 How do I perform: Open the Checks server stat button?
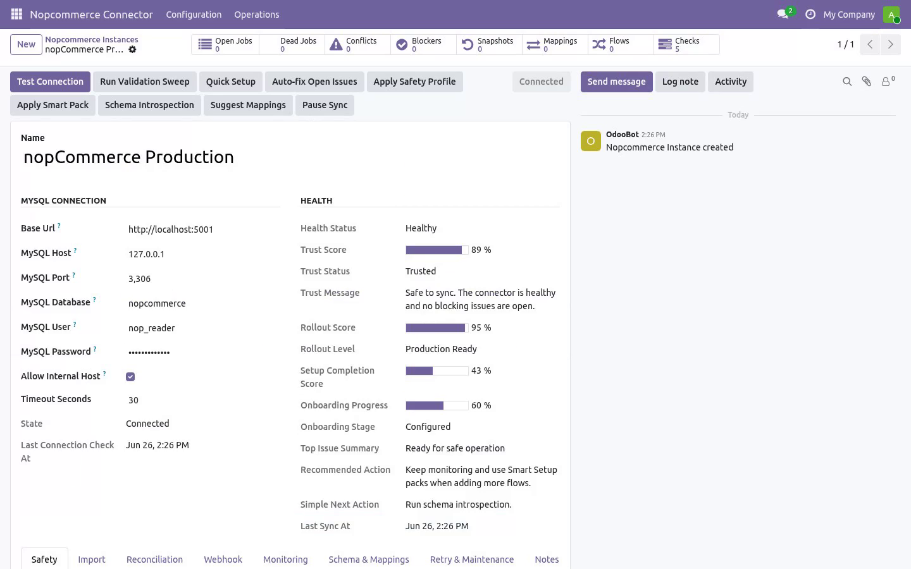tap(686, 44)
